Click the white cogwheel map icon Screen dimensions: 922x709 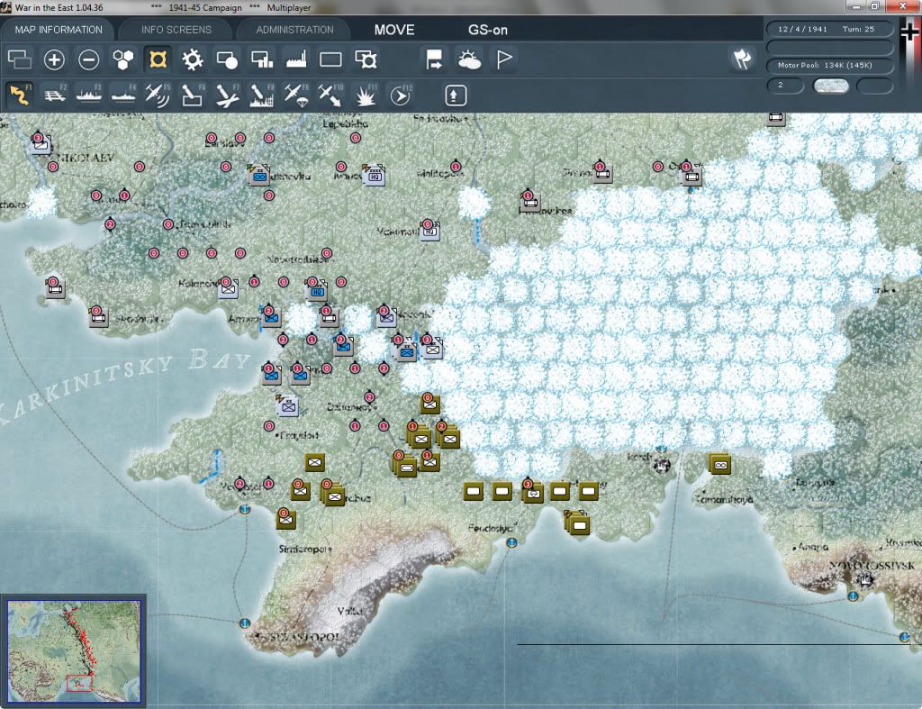pos(193,59)
